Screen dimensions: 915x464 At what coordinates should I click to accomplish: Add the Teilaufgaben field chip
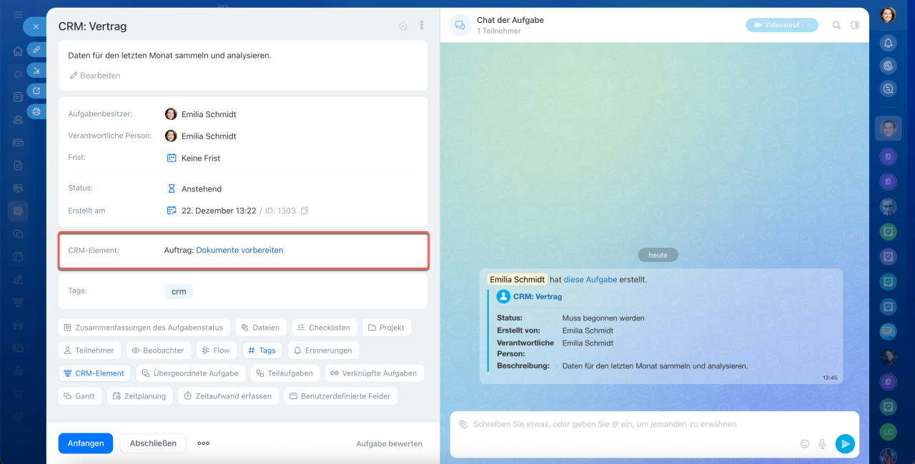pyautogui.click(x=285, y=373)
